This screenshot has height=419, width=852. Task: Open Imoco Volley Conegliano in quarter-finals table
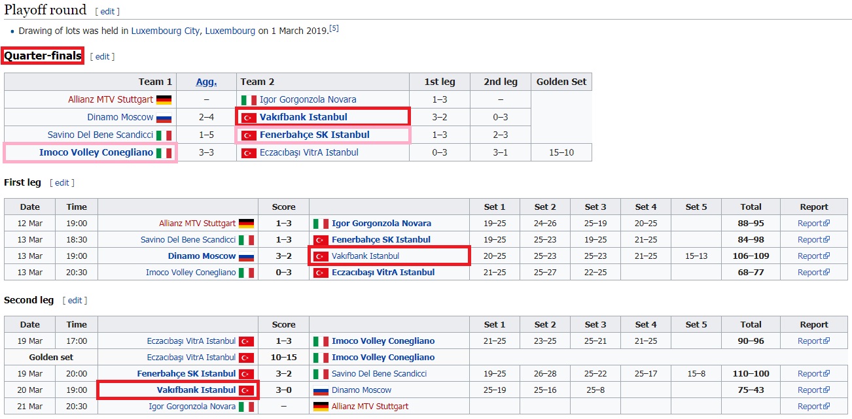[x=96, y=152]
